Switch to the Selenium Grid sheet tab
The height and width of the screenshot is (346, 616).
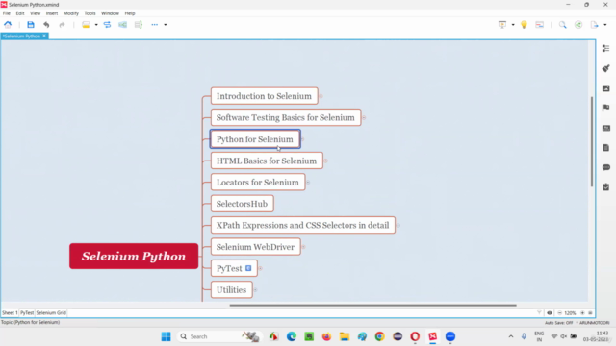51,313
